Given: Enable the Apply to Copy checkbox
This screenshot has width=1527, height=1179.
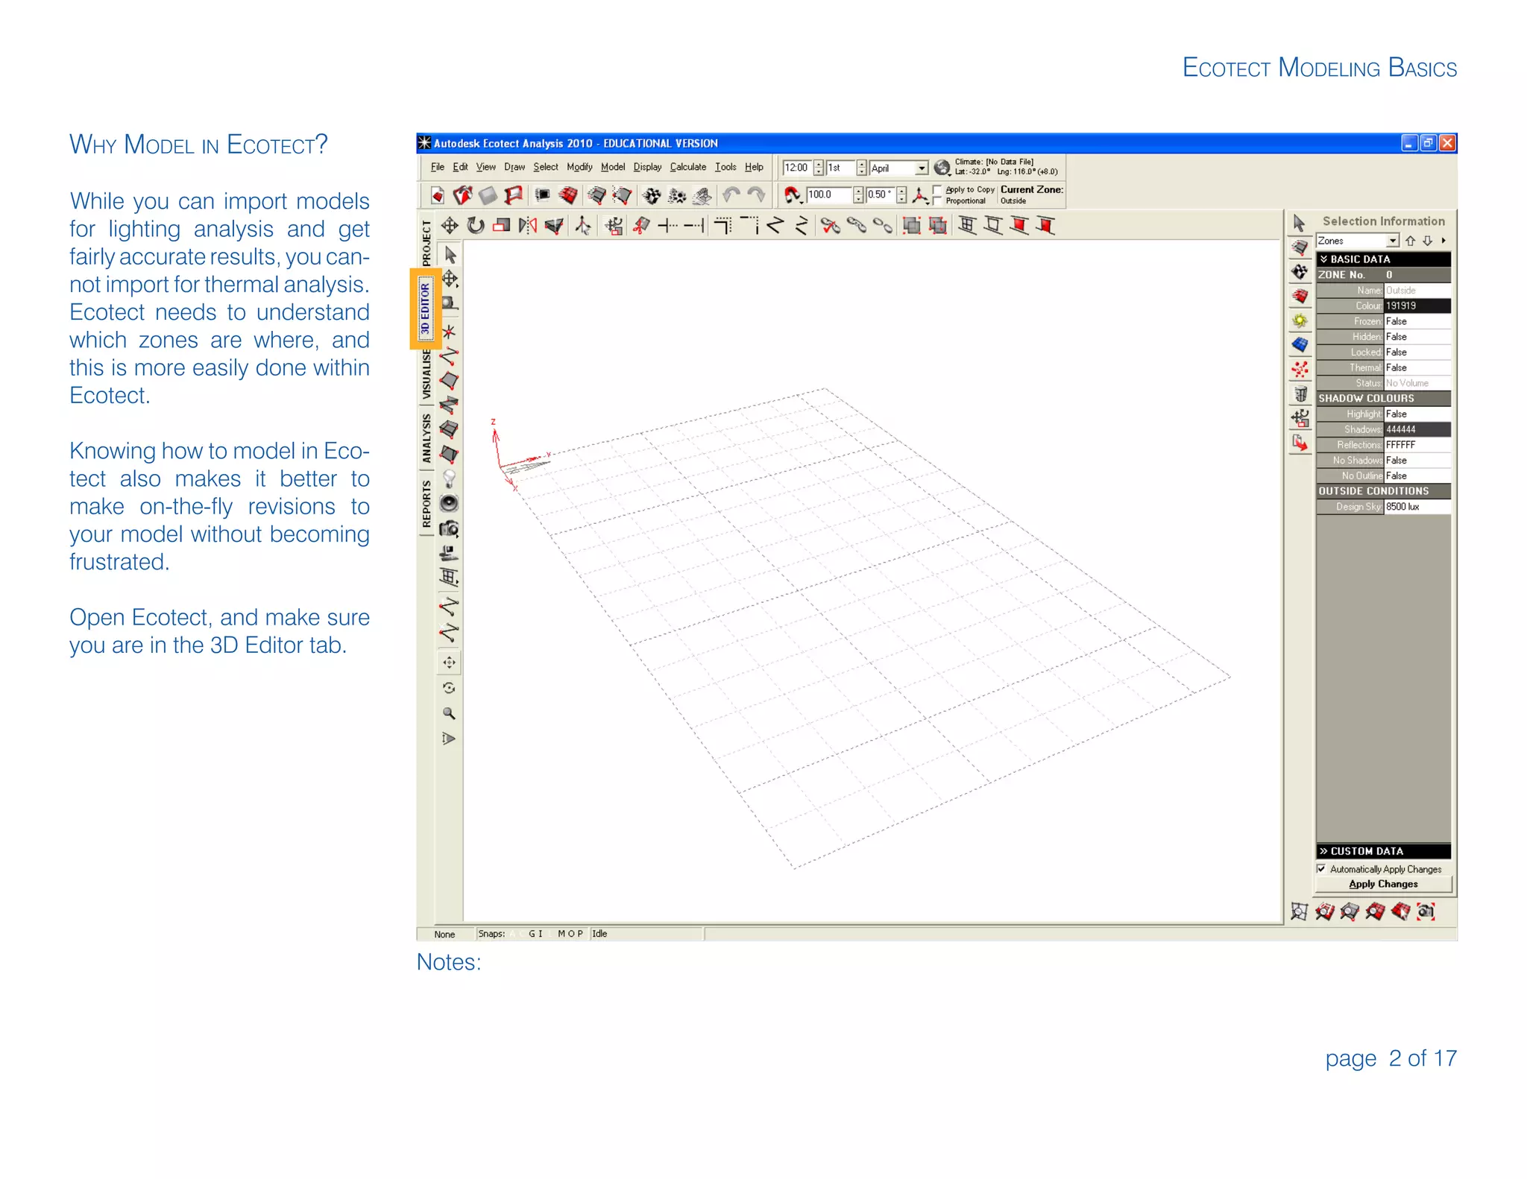Looking at the screenshot, I should 938,190.
